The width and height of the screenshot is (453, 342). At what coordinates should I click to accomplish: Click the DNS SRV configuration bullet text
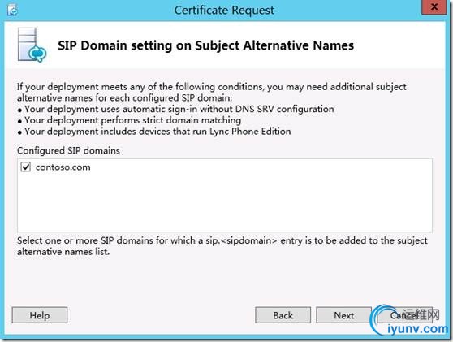pyautogui.click(x=179, y=110)
